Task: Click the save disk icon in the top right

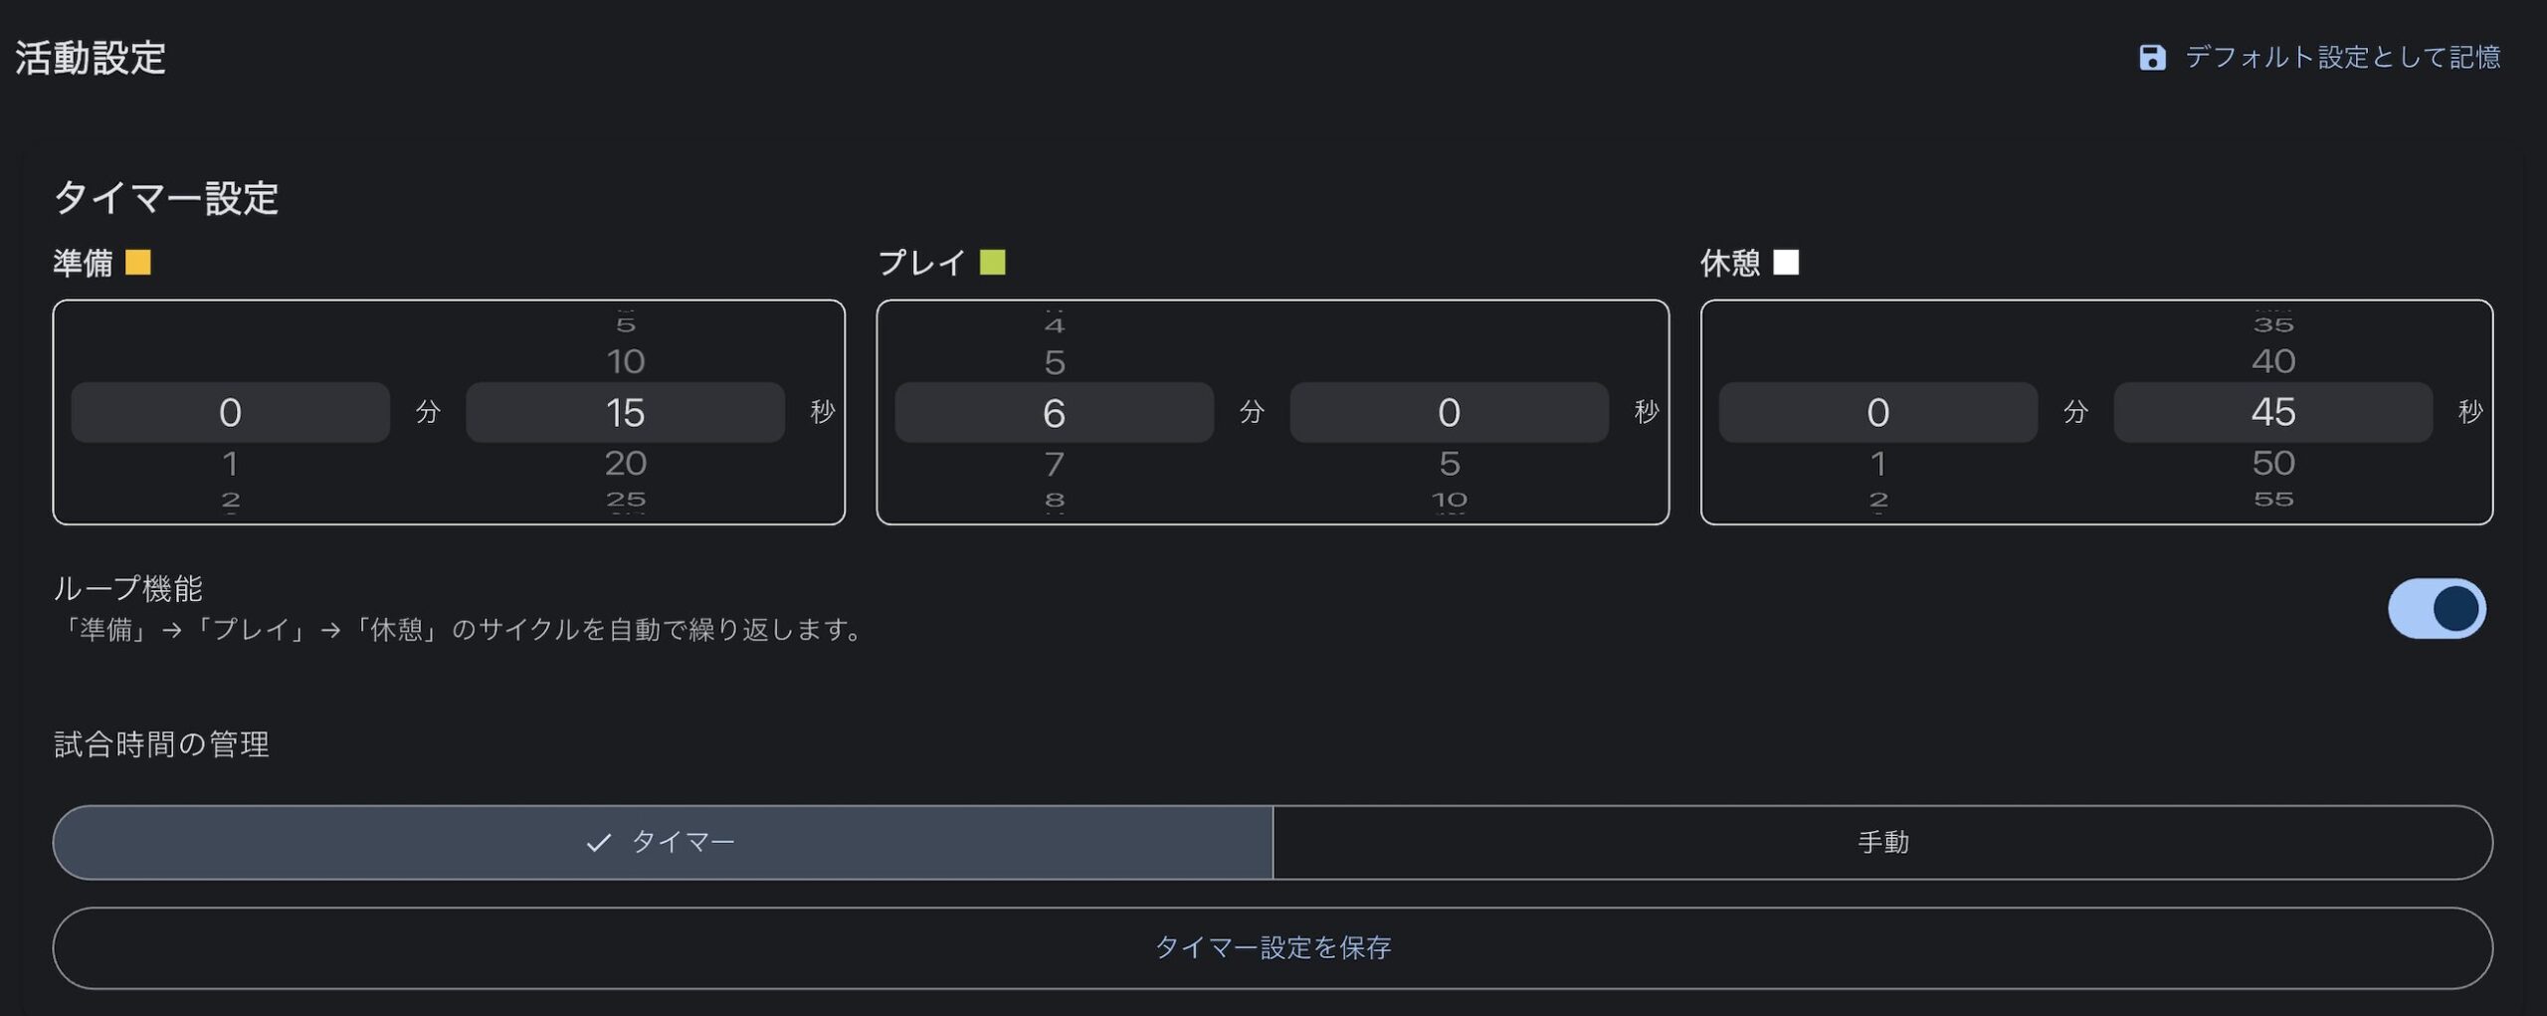Action: point(2153,58)
